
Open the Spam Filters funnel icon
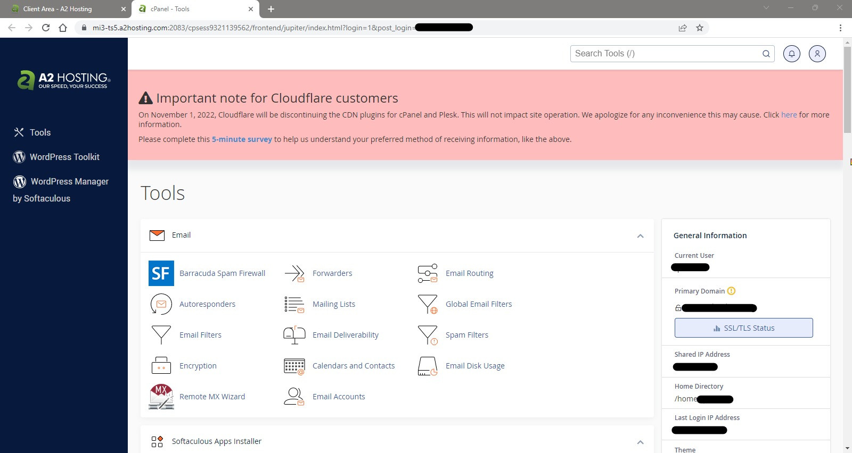(x=428, y=335)
